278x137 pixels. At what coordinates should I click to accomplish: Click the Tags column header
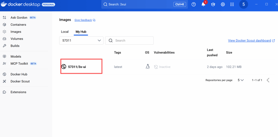118,53
